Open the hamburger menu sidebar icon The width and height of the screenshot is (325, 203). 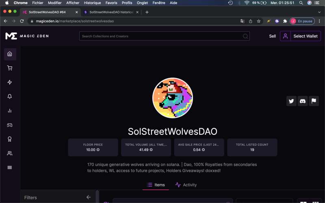10,167
